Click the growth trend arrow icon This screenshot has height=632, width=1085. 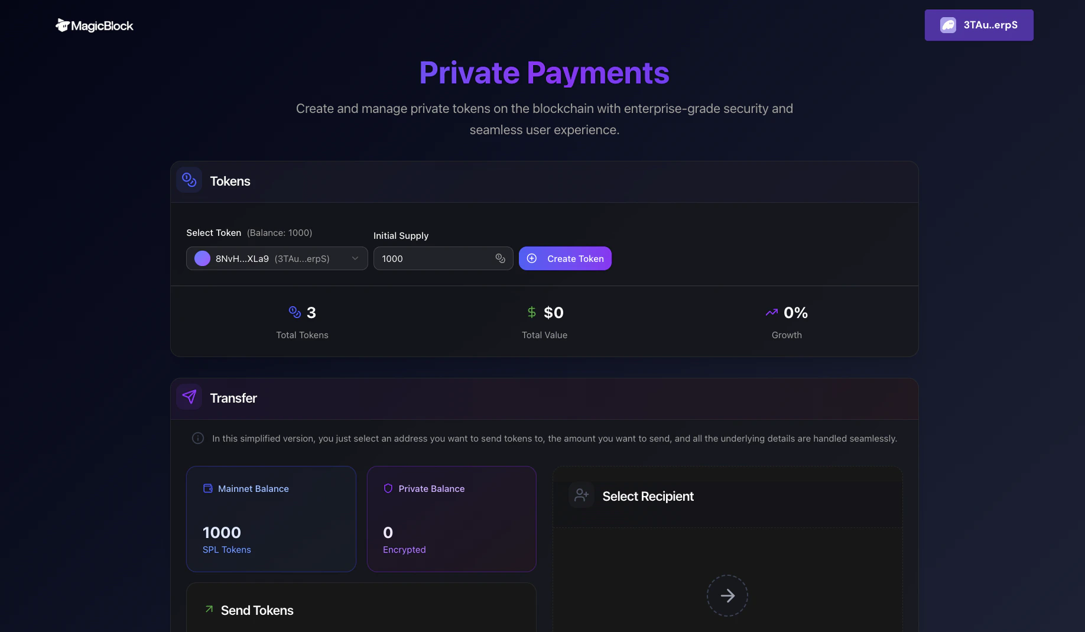[x=771, y=312]
